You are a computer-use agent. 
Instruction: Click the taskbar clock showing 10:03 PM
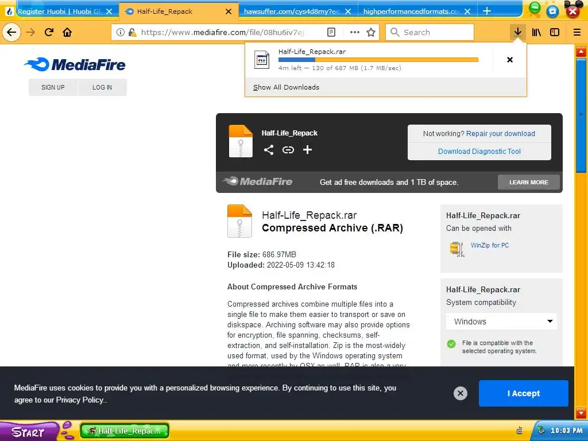tap(566, 431)
